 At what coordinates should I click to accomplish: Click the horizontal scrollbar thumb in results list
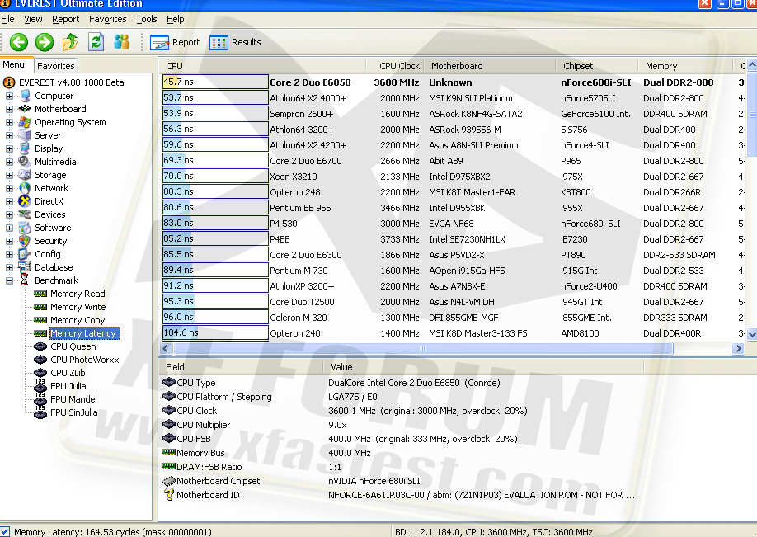click(x=423, y=348)
